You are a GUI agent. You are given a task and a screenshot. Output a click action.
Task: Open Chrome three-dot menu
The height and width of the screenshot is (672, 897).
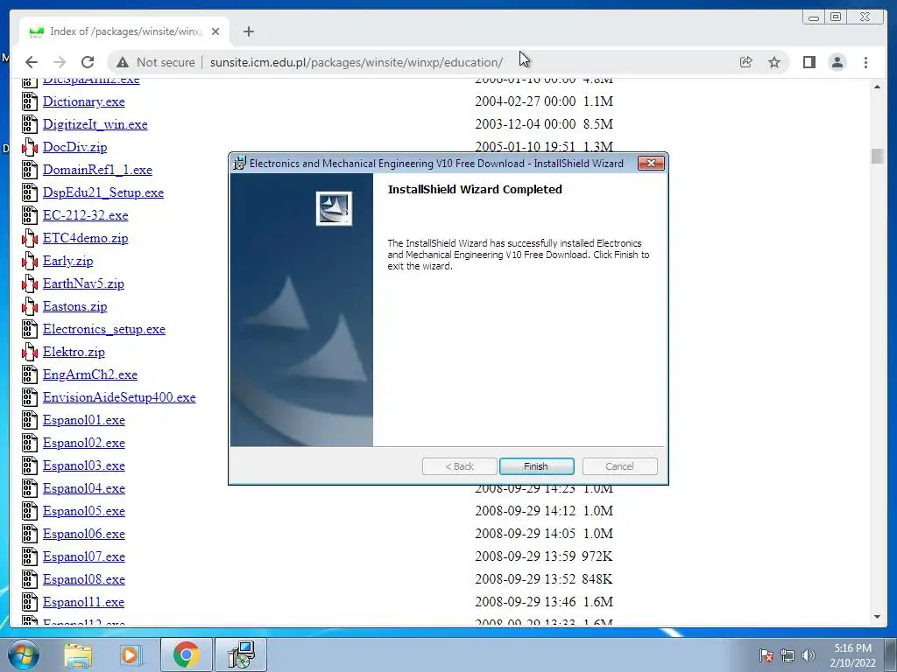865,62
